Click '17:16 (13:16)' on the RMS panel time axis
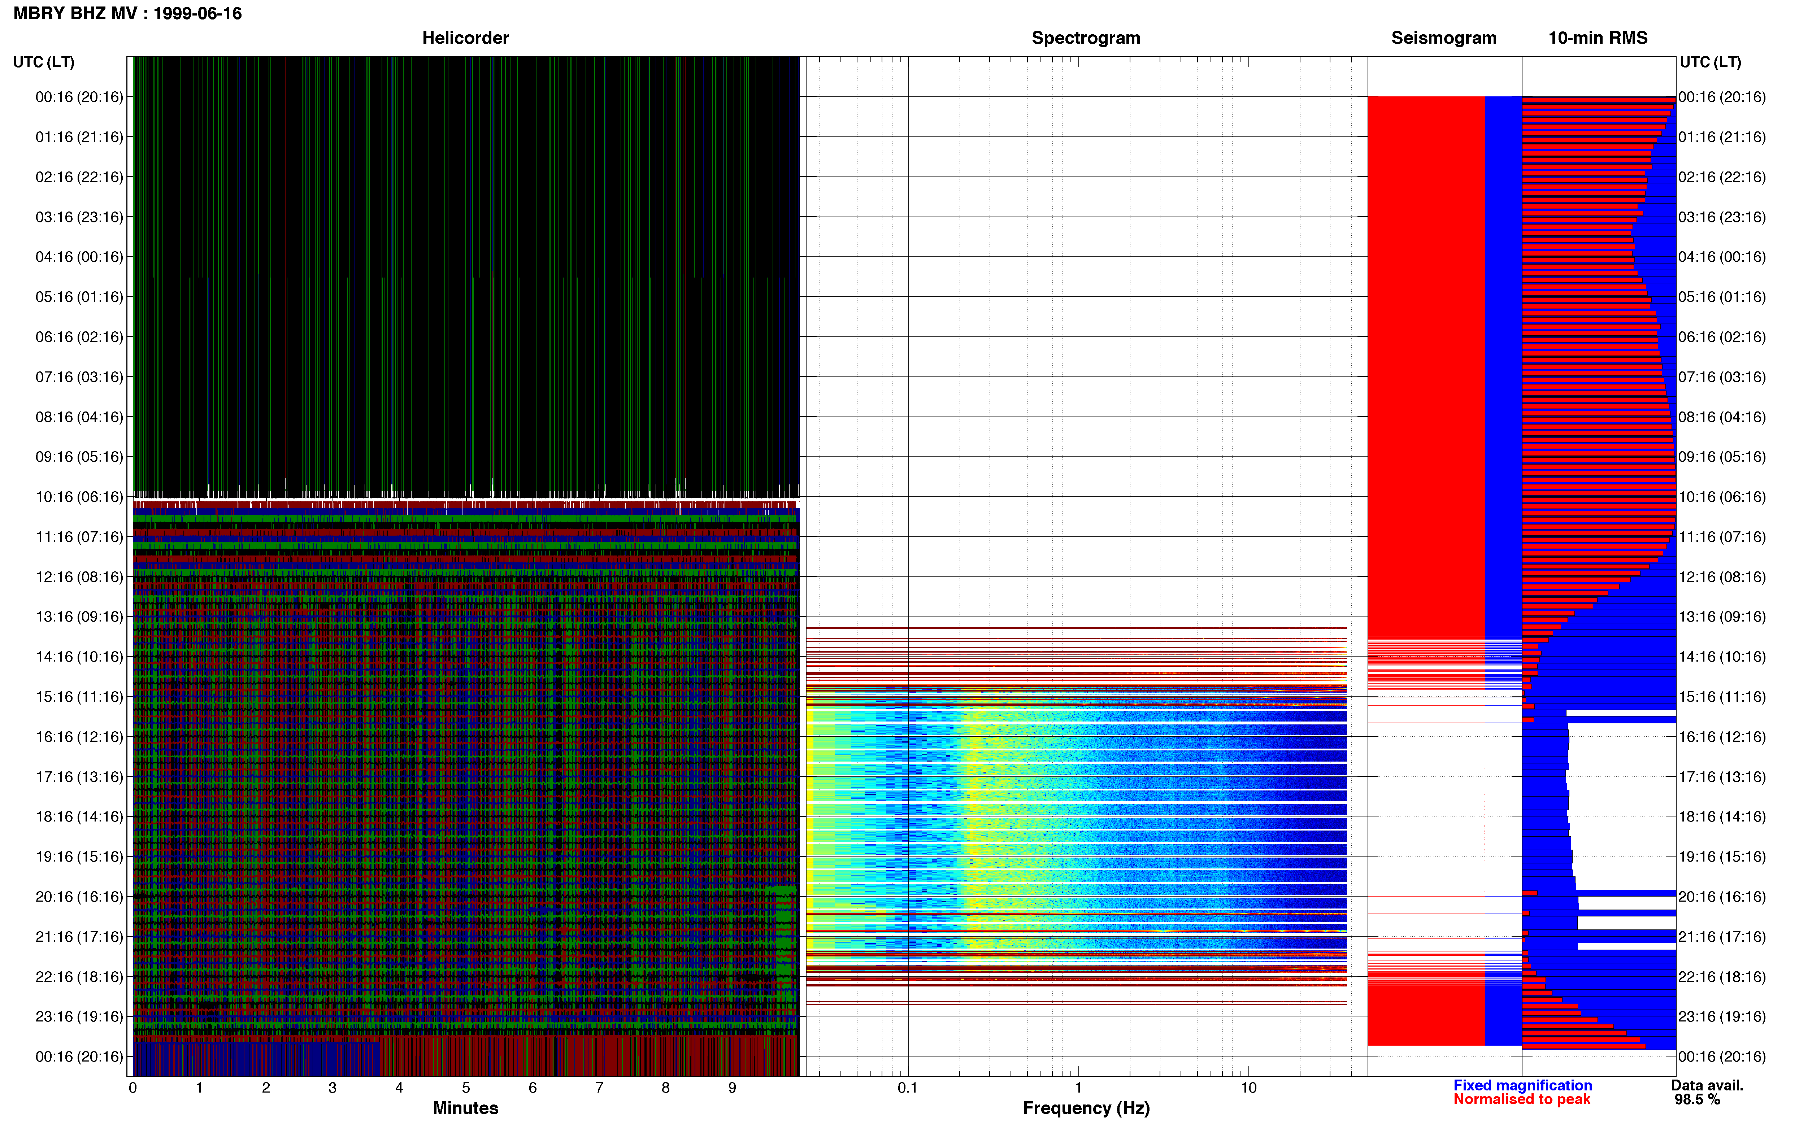The width and height of the screenshot is (1812, 1133). point(1722,776)
